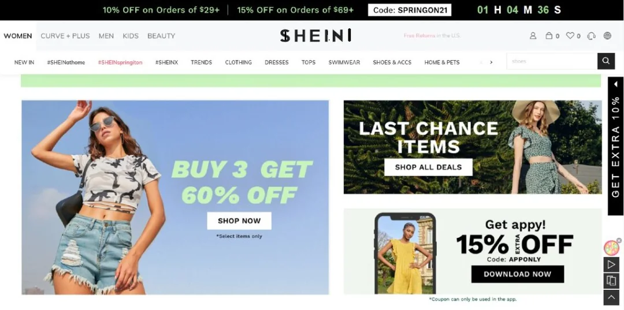624x310 pixels.
Task: Open the SWIMWEAR menu item
Action: pyautogui.click(x=344, y=62)
